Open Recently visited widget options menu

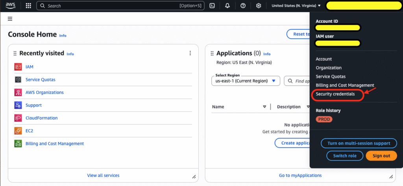coord(190,53)
